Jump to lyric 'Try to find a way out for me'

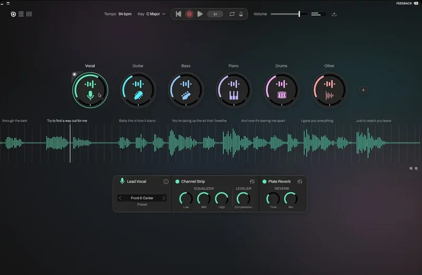pyautogui.click(x=67, y=121)
